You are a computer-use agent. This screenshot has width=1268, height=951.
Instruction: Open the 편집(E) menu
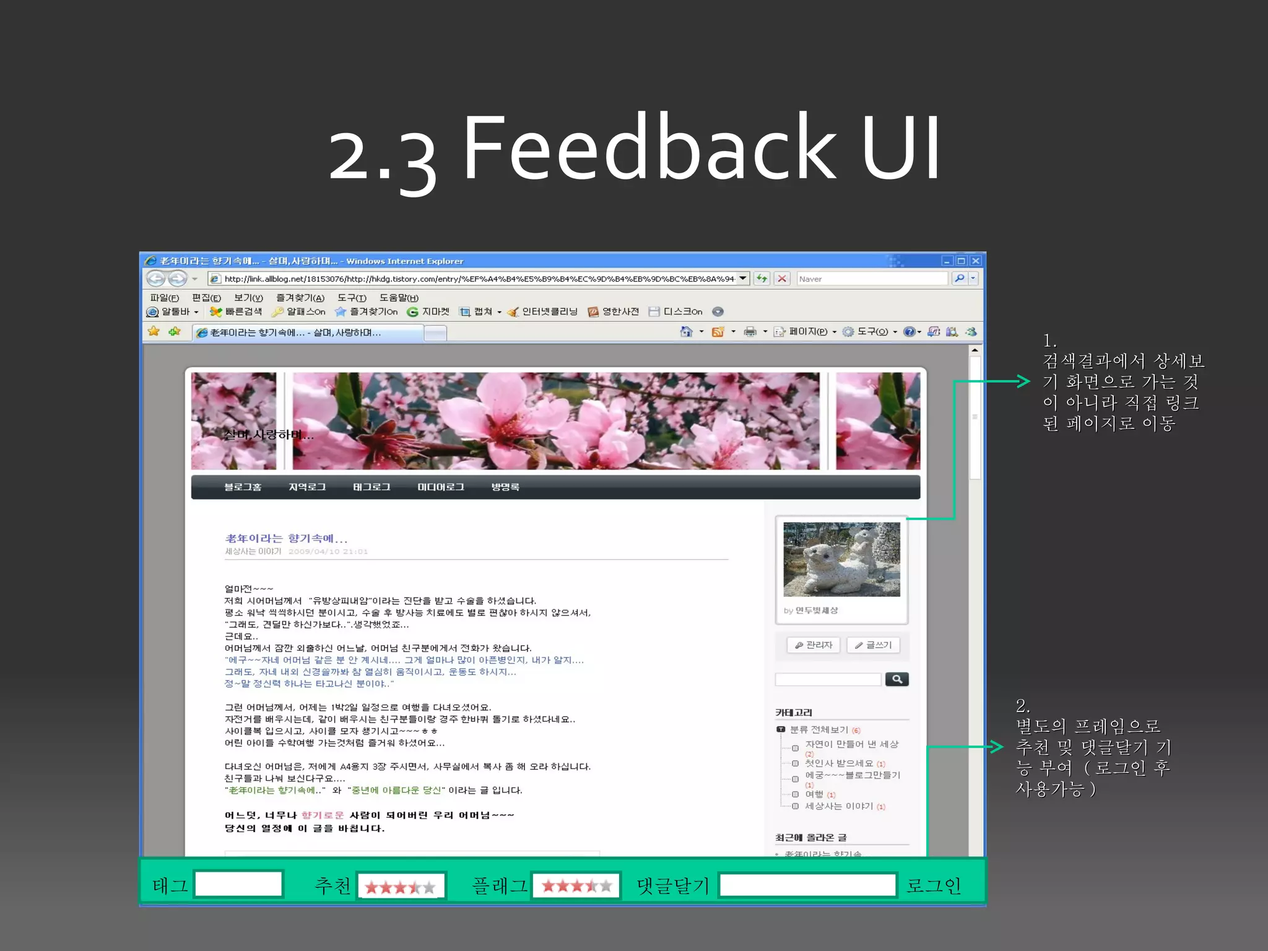206,298
